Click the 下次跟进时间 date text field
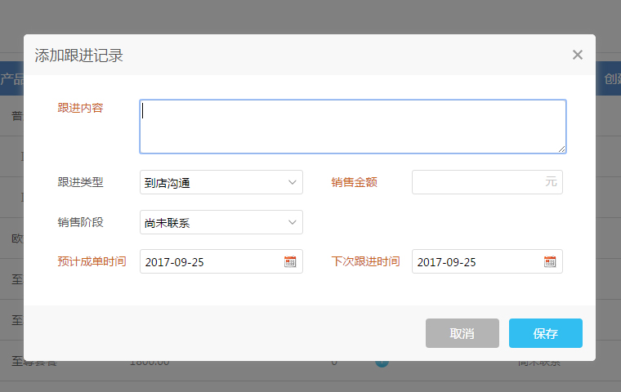621x392 pixels. click(x=476, y=261)
